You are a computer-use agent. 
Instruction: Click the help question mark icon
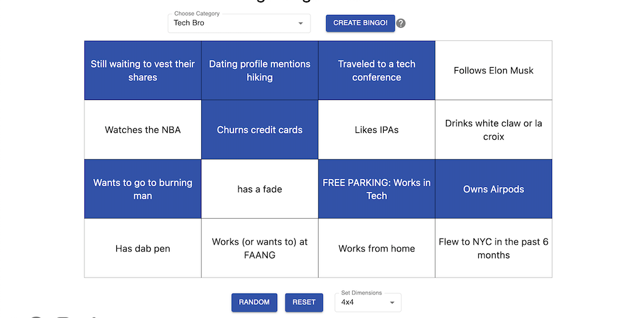(x=401, y=24)
